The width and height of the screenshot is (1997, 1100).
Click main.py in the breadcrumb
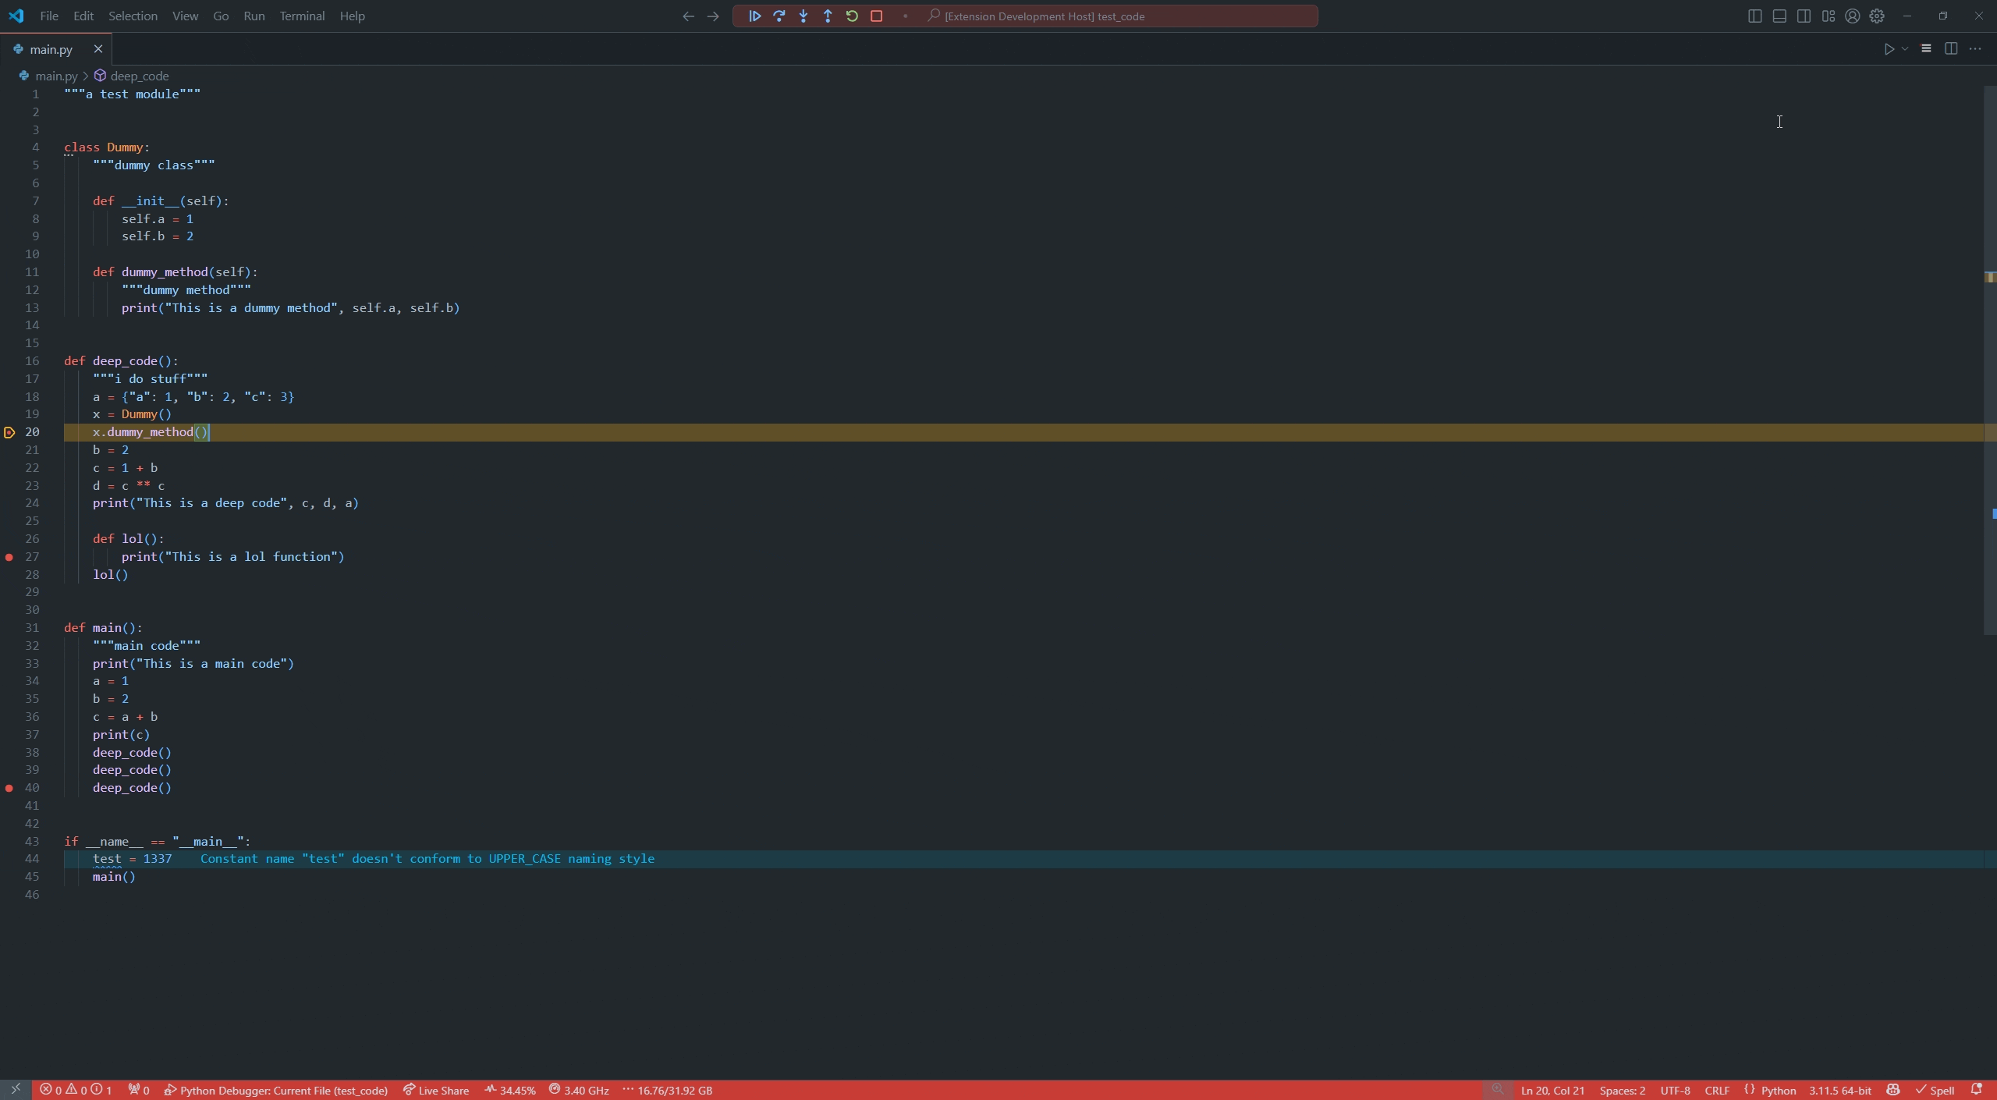(56, 76)
